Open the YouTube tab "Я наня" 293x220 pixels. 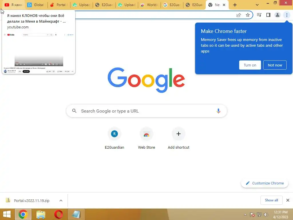coord(13,5)
